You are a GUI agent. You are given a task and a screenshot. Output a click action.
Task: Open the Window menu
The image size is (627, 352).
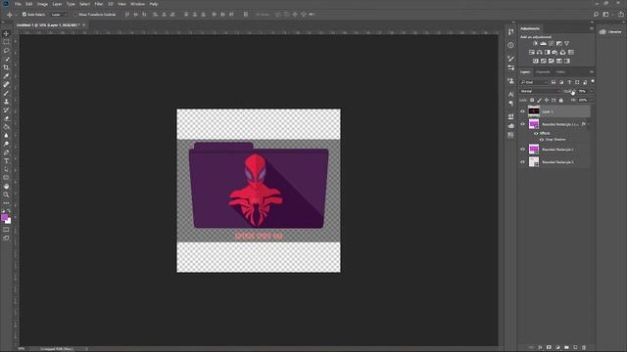pos(137,4)
